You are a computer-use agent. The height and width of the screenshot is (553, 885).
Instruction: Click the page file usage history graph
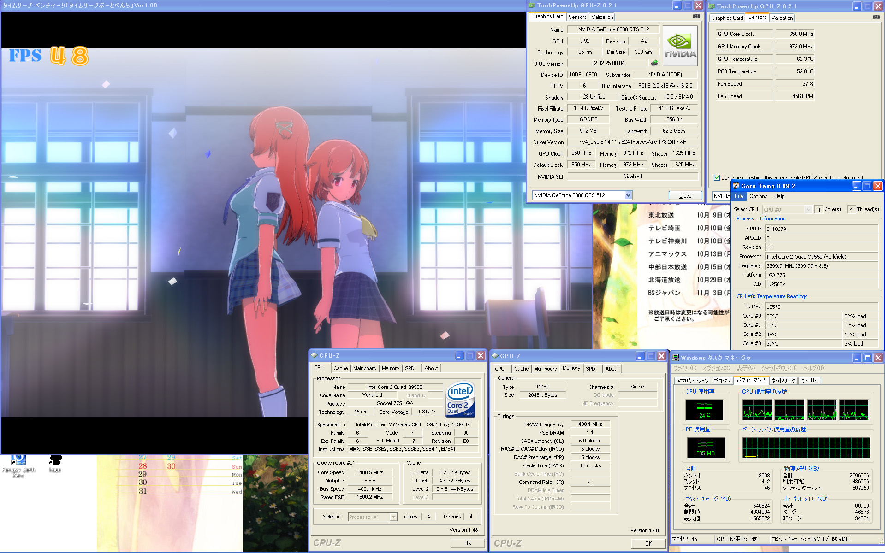pos(806,448)
